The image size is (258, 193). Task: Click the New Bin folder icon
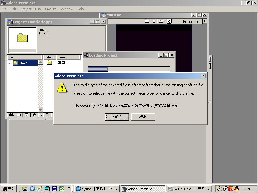click(x=19, y=115)
